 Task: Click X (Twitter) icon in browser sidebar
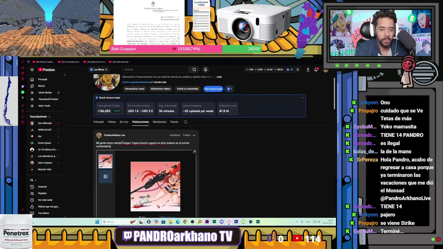coord(23,98)
